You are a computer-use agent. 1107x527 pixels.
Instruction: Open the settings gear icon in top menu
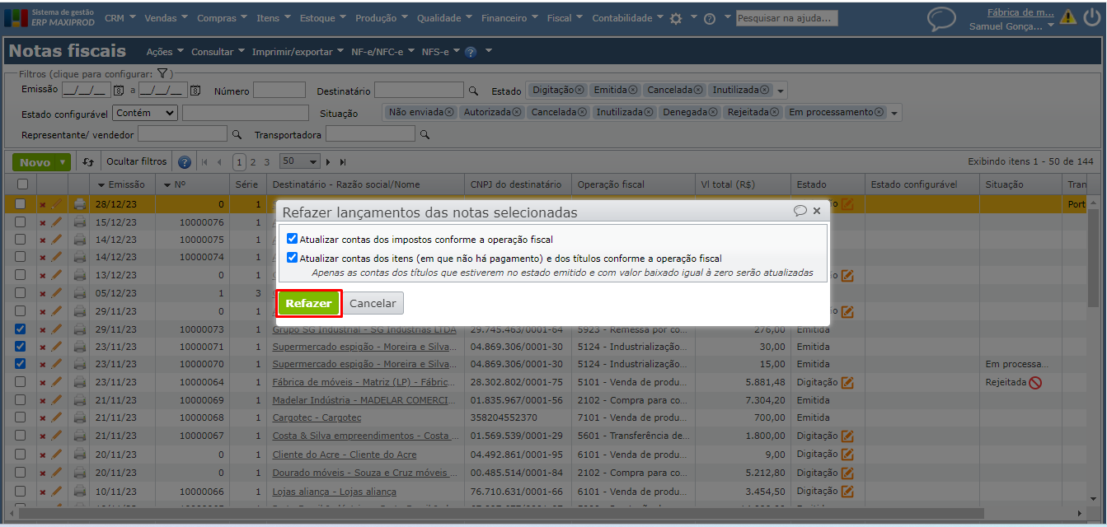676,18
